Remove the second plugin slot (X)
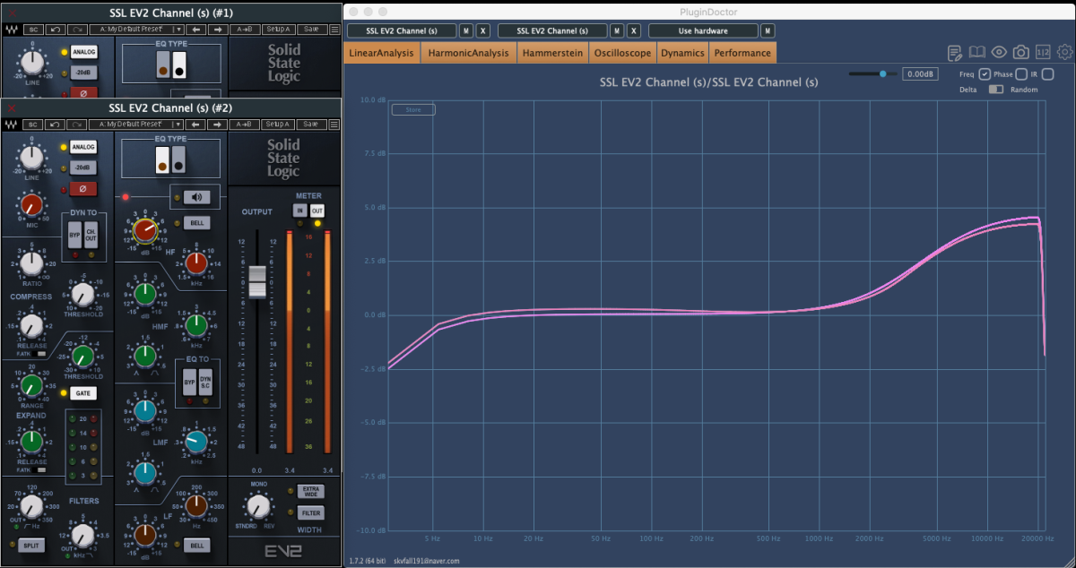The width and height of the screenshot is (1076, 568). (x=634, y=30)
